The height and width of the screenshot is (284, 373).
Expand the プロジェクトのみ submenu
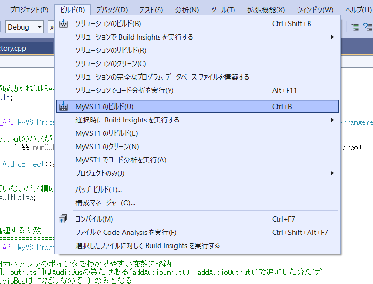click(332, 173)
